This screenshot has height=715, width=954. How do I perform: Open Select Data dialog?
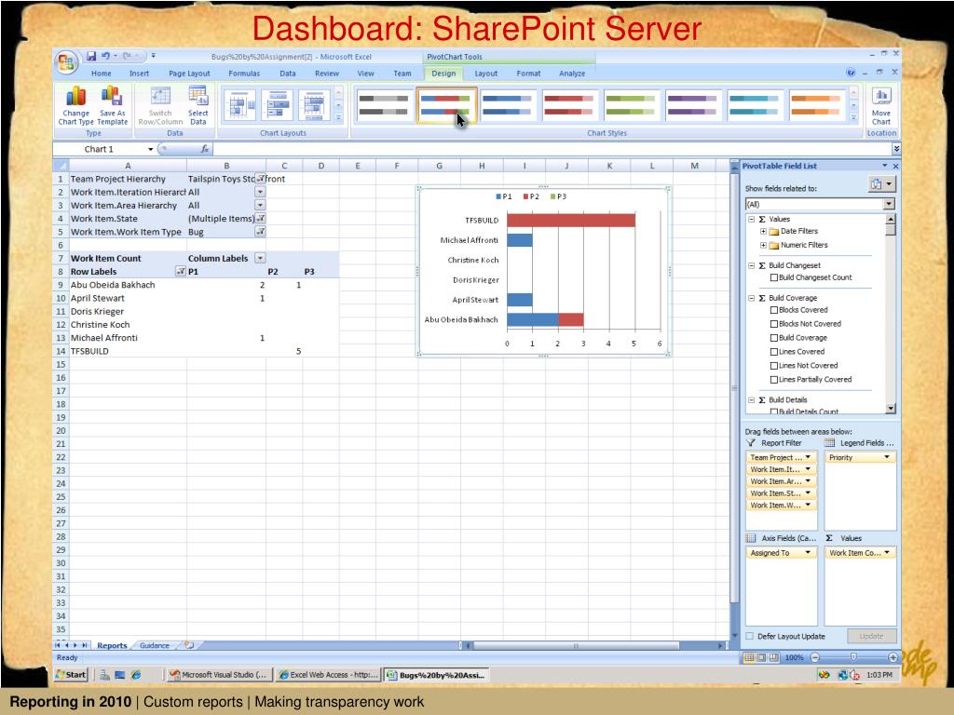[x=198, y=105]
